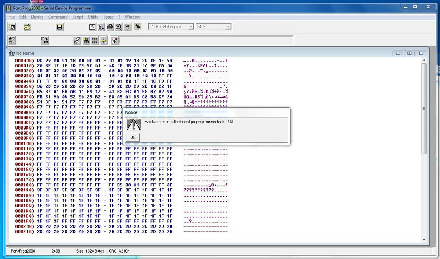Viewport: 440px width, 259px height.
Task: Click the hex view scrollbar up arrow
Action: click(x=424, y=60)
